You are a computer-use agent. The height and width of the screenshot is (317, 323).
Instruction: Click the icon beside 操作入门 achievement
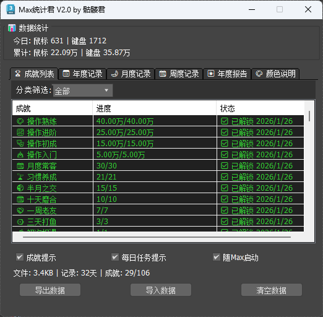click(x=20, y=155)
